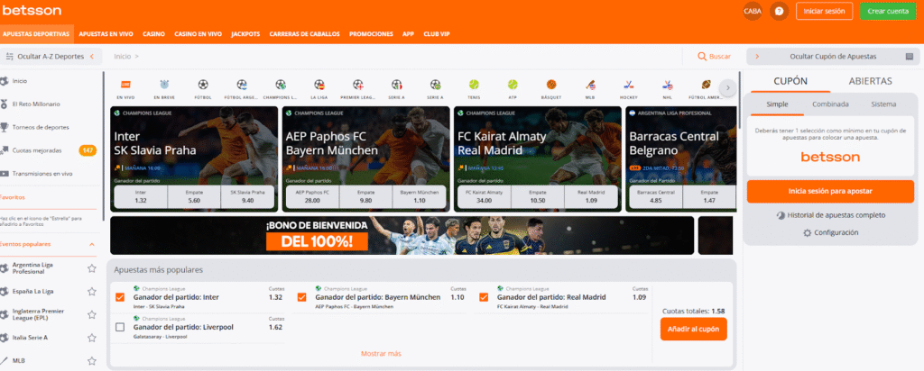Select the En Breve sports icon
Image resolution: width=924 pixels, height=371 pixels.
[x=164, y=85]
